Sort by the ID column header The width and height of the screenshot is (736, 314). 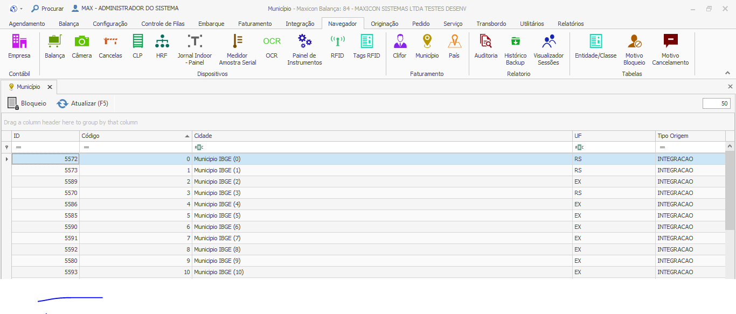(46, 136)
